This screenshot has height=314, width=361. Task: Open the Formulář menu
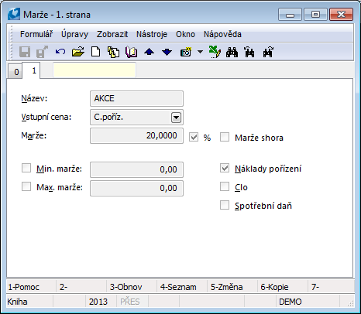point(36,34)
